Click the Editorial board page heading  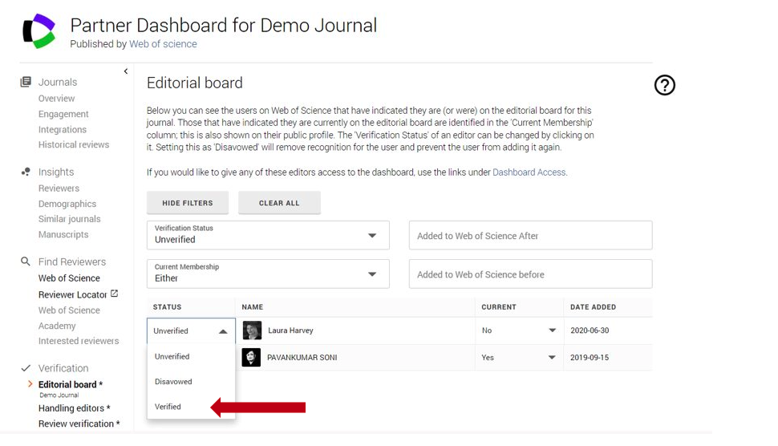point(194,83)
